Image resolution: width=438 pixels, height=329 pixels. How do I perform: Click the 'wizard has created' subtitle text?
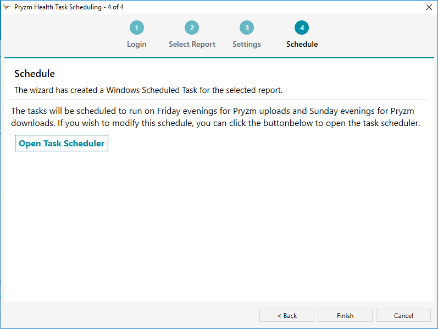click(x=148, y=90)
